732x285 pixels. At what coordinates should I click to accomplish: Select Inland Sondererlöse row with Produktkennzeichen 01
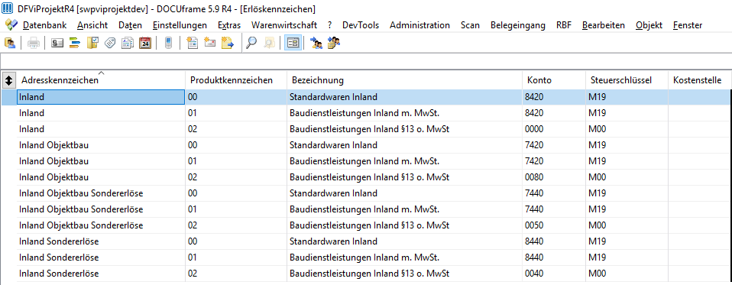373,257
